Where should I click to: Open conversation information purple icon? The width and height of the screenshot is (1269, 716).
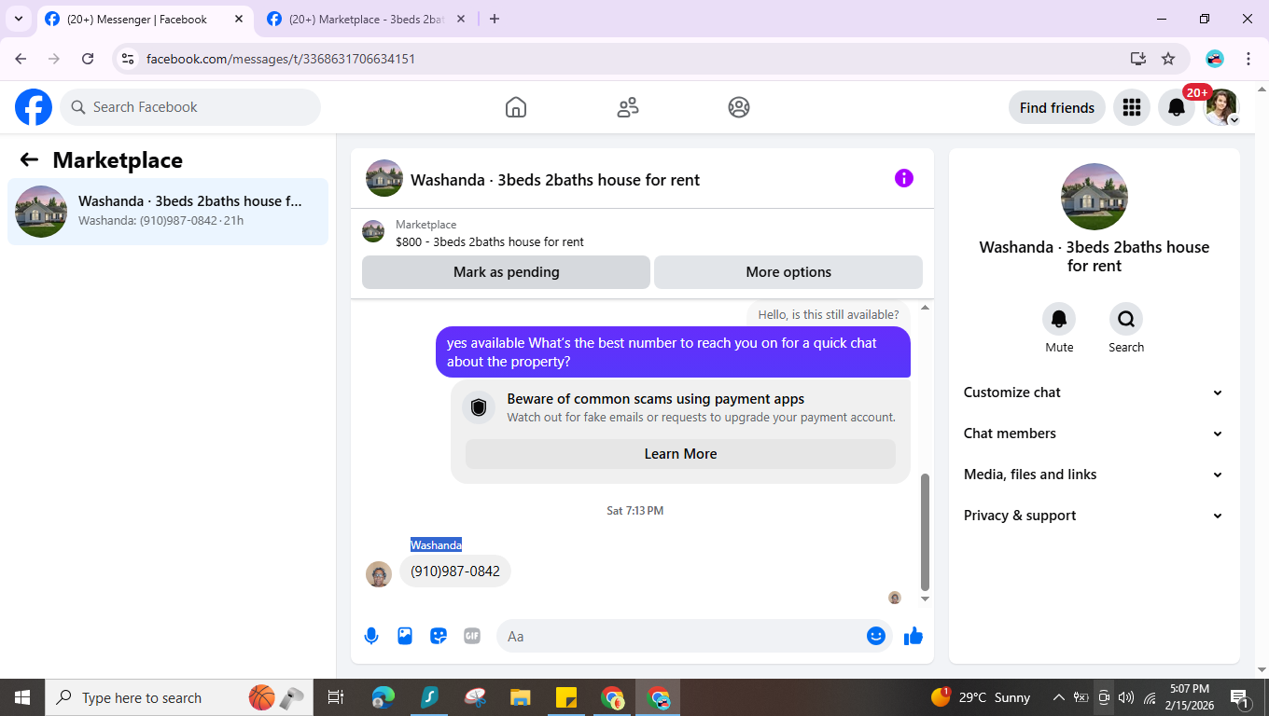[x=904, y=178]
